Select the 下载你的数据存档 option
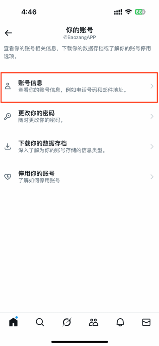This screenshot has height=346, width=159. coord(79,147)
